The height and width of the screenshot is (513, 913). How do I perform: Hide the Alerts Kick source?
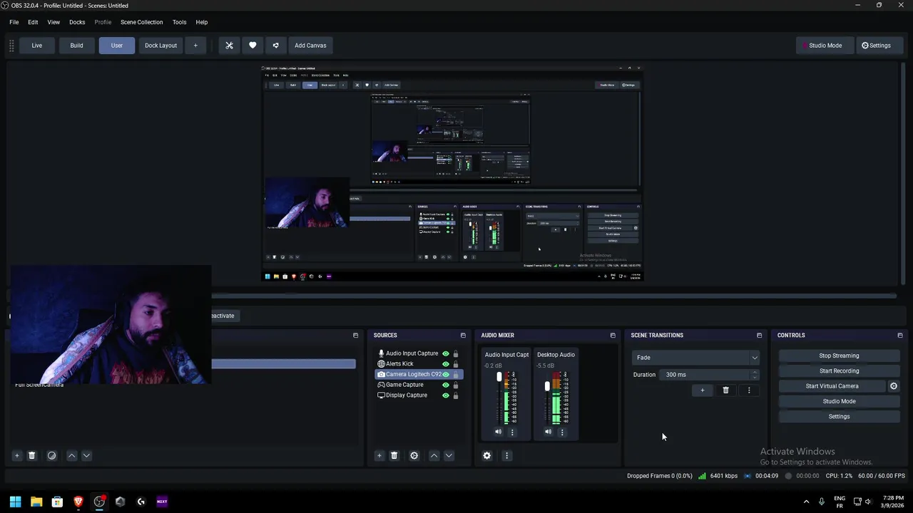point(446,364)
